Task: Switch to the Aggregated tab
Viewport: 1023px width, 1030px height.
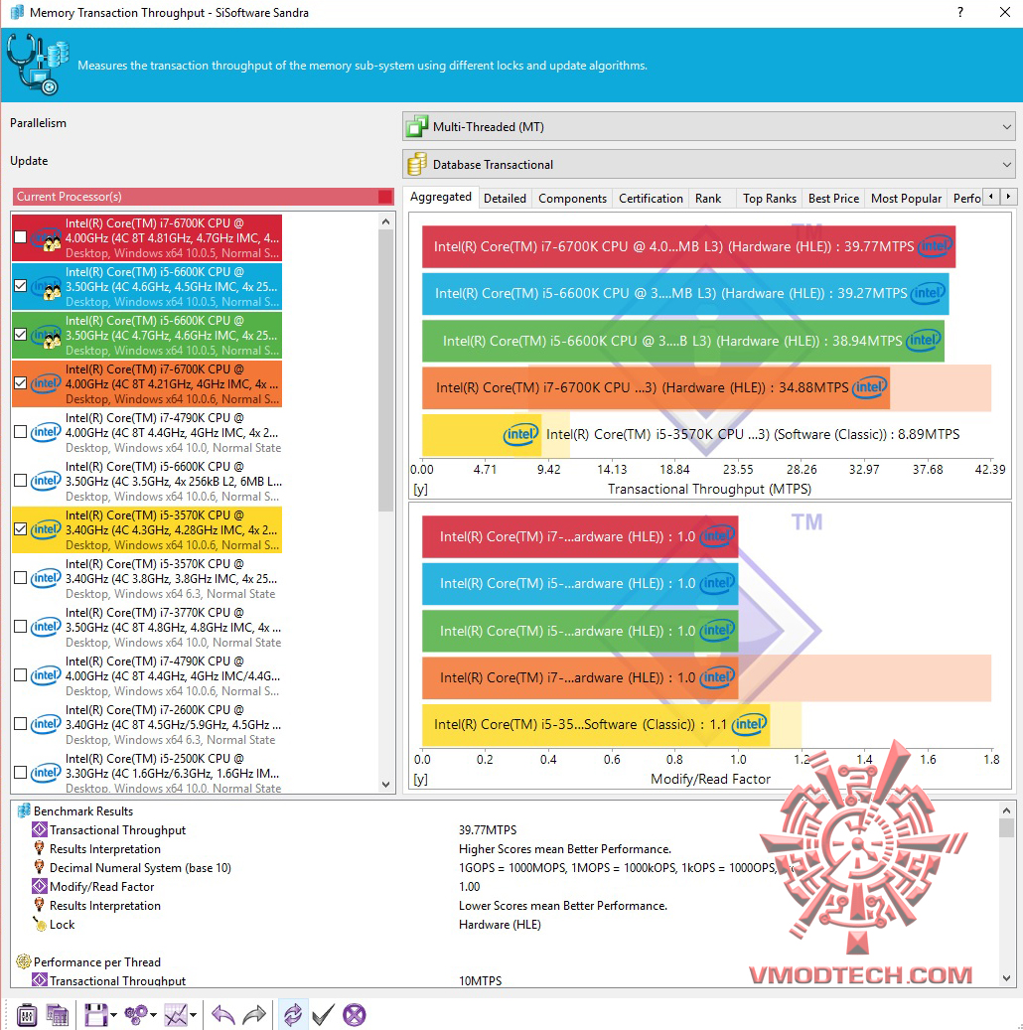Action: point(441,197)
